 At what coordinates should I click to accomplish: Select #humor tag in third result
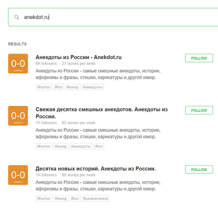coord(44,199)
